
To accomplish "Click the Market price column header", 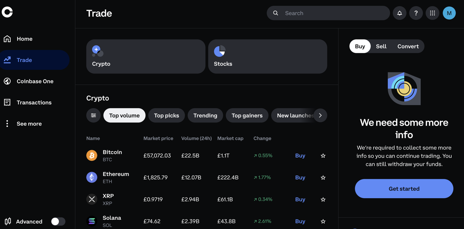I will (x=158, y=138).
